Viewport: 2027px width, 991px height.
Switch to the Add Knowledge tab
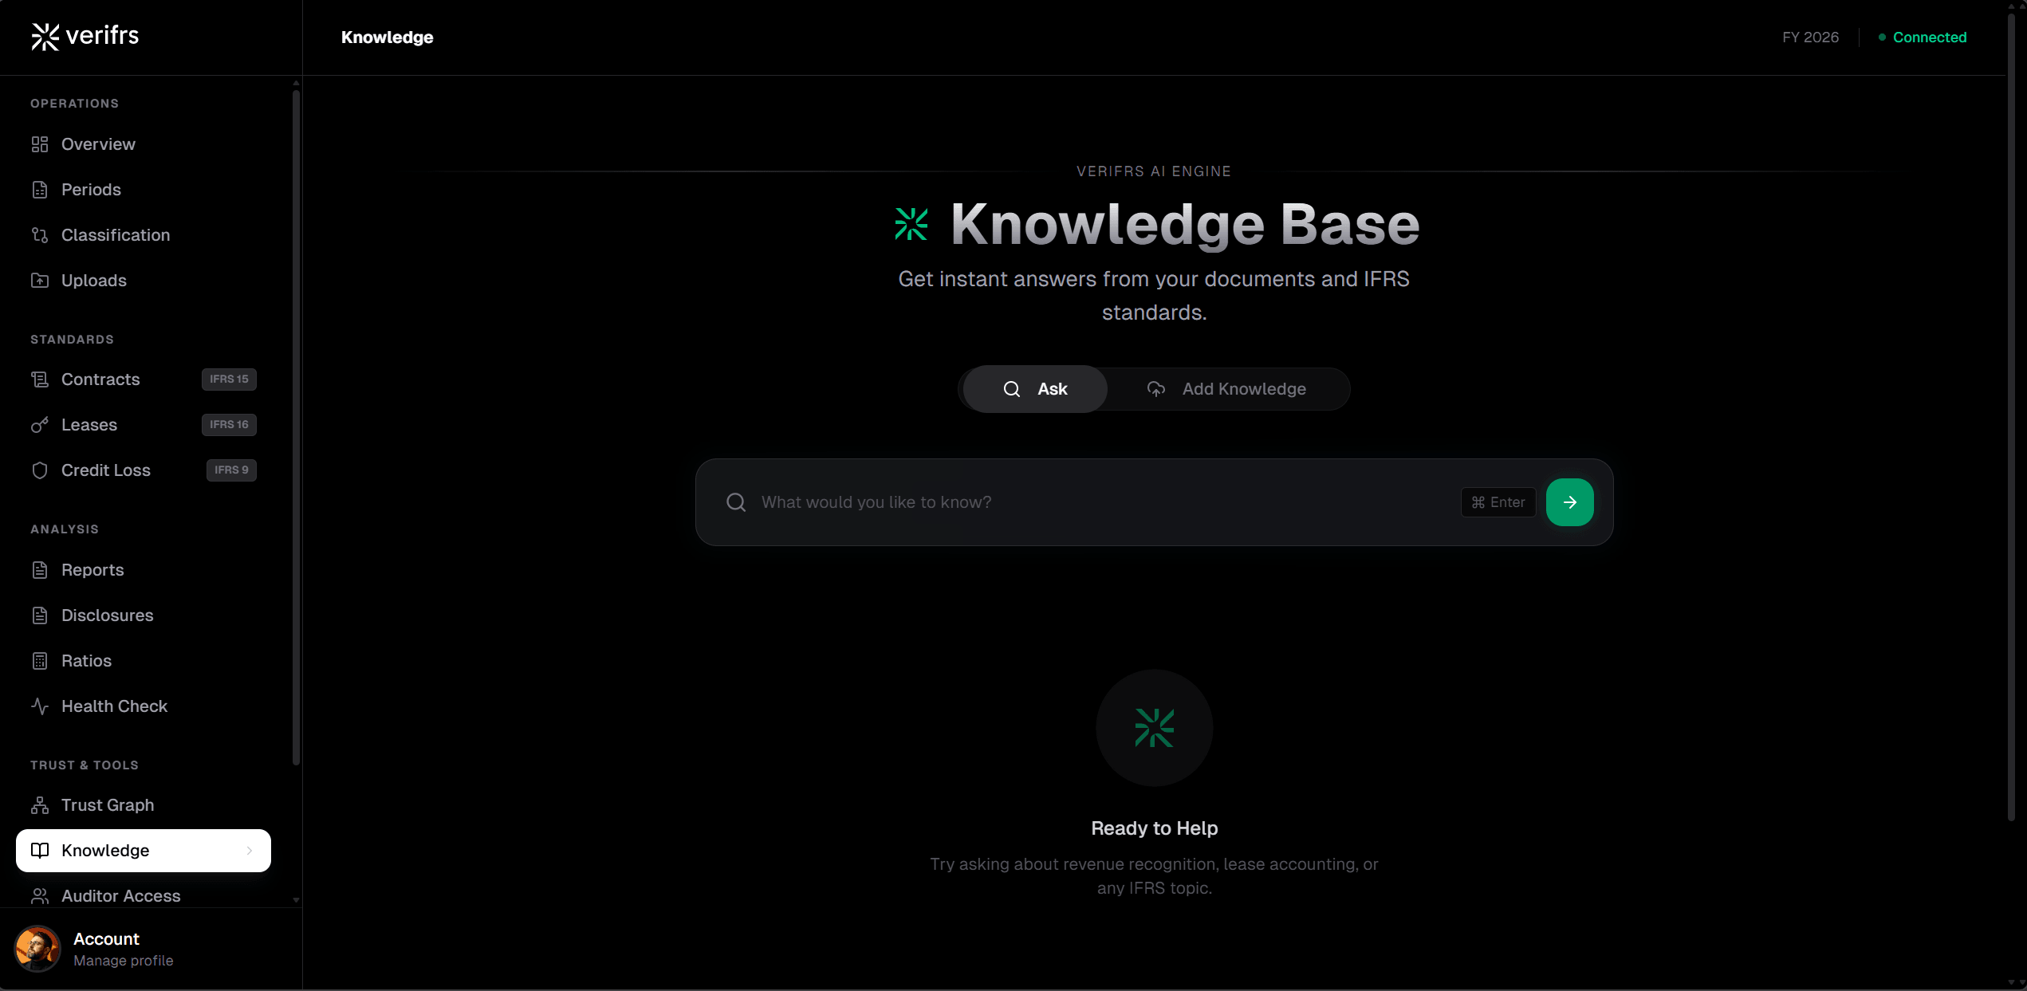1227,389
